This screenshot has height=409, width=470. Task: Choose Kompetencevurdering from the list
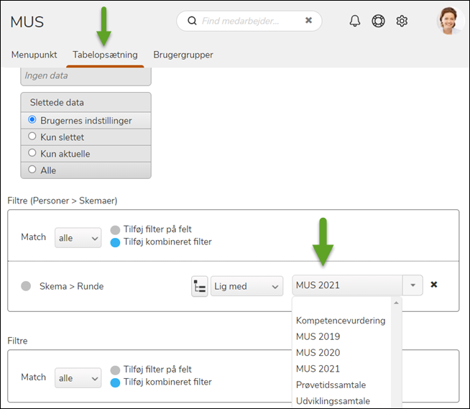341,321
